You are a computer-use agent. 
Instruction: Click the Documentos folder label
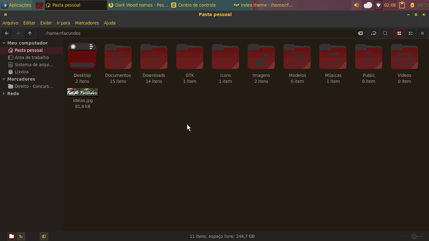tap(118, 75)
